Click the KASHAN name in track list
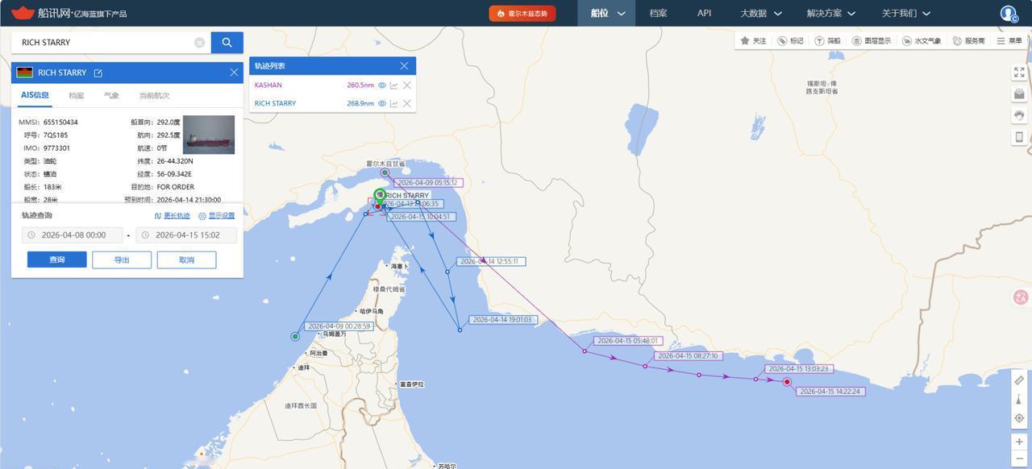Viewport: 1032px width, 469px height. pos(268,85)
